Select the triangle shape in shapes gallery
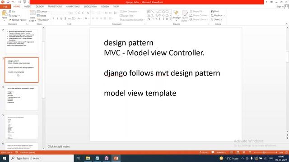The image size is (289, 162). 149,15
